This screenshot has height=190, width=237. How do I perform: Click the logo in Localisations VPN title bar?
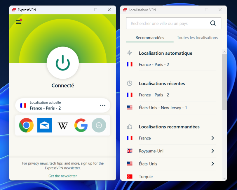click(125, 10)
